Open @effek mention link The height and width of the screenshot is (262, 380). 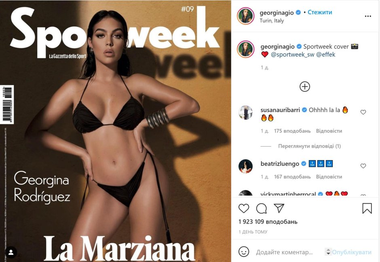point(326,55)
